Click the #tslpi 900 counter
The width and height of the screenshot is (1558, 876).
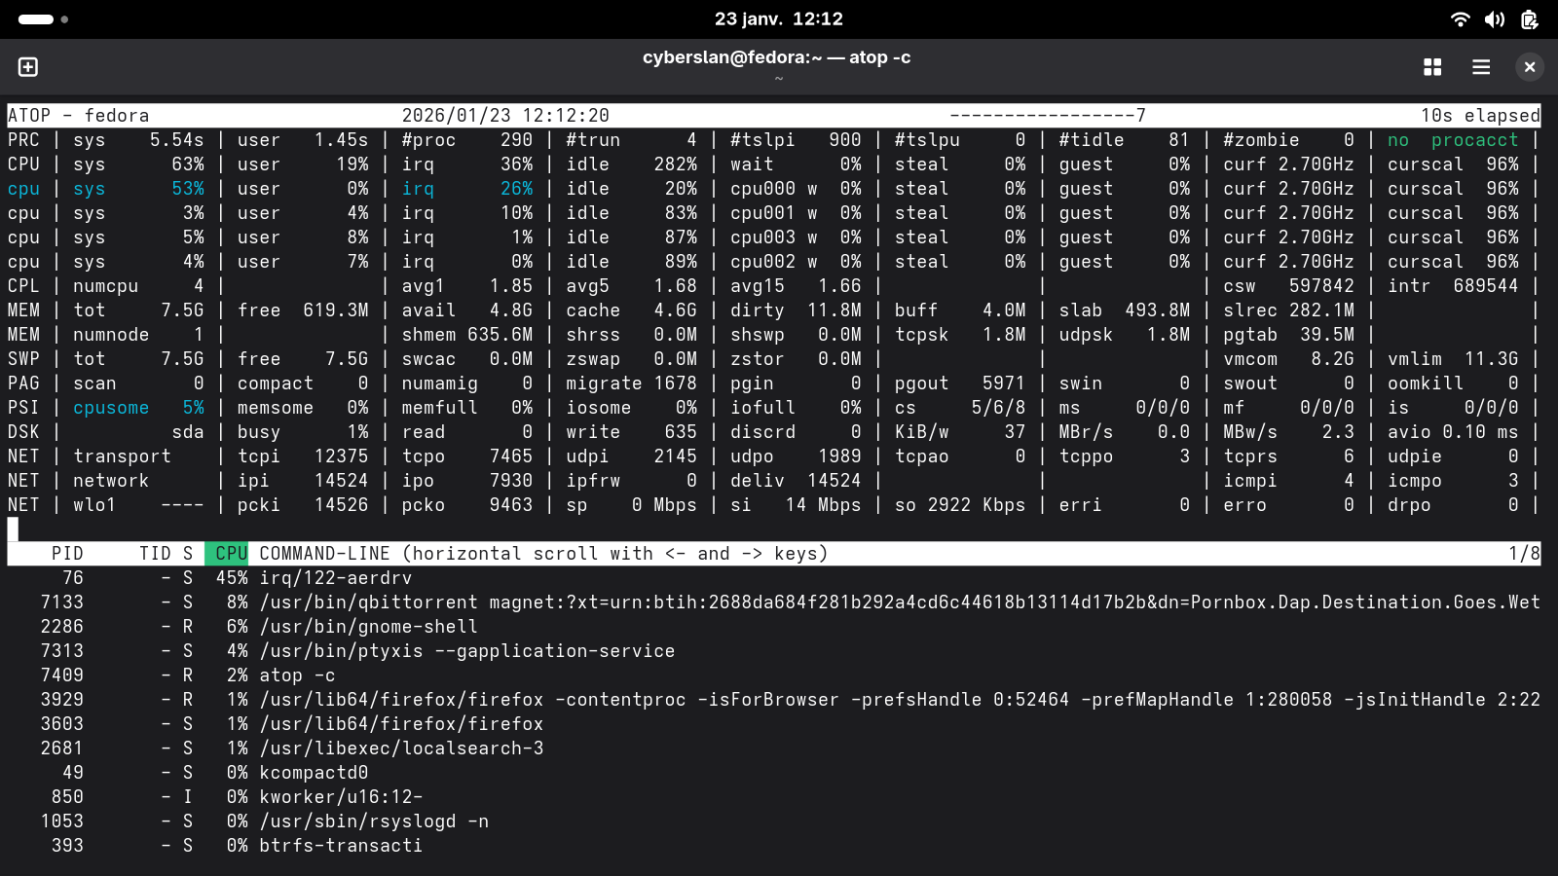click(797, 140)
